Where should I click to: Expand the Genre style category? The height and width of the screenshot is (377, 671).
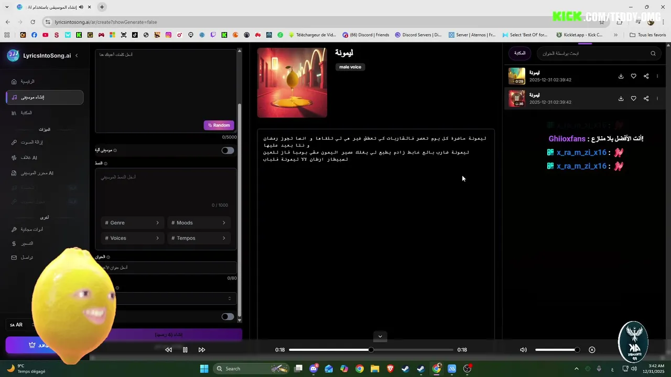point(132,223)
